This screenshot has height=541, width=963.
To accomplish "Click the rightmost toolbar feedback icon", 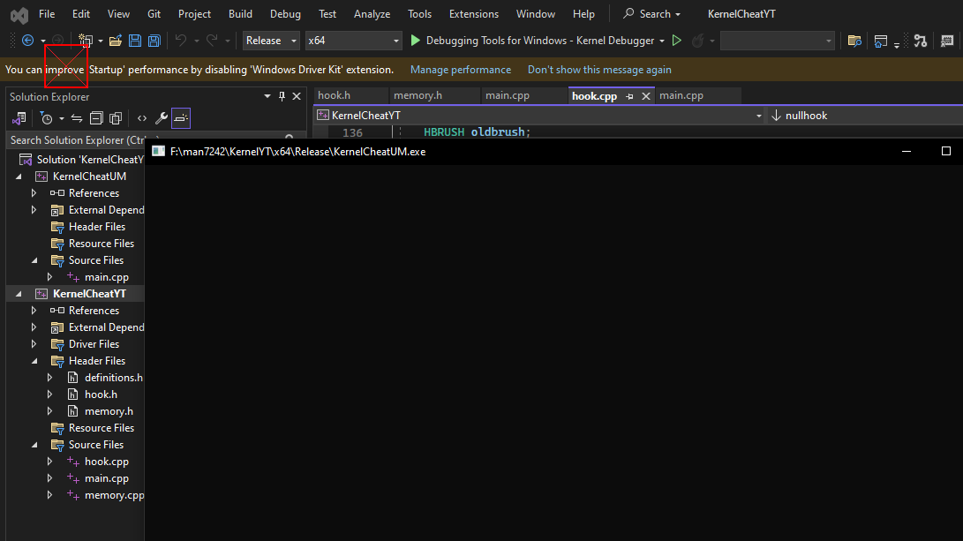I will [x=947, y=41].
